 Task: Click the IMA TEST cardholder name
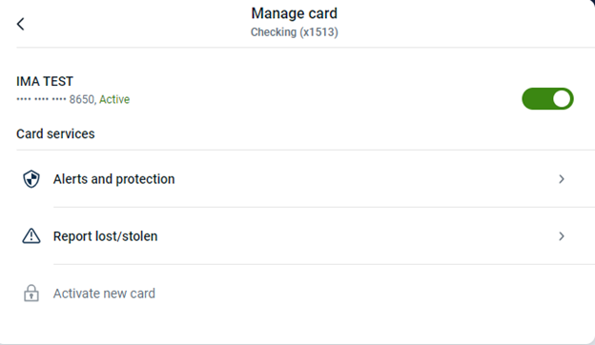point(45,81)
